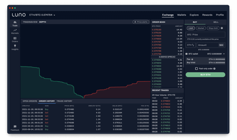Switch to the SELL tab
This screenshot has width=237, height=140.
click(216, 22)
